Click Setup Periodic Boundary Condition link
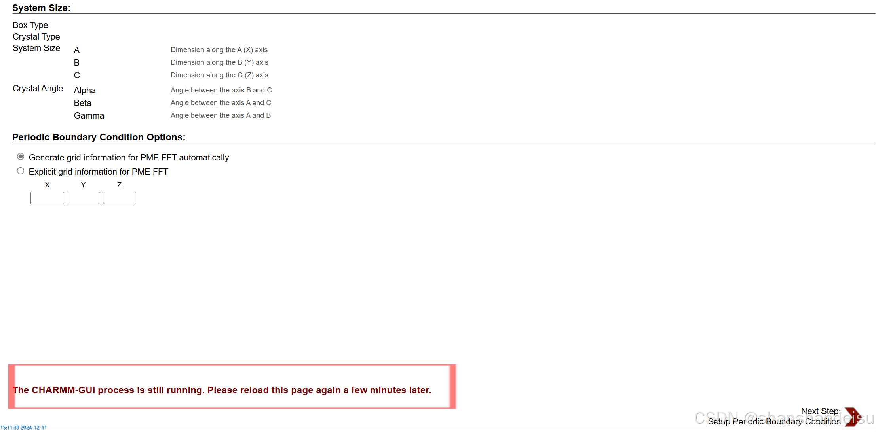This screenshot has height=432, width=876. 774,422
